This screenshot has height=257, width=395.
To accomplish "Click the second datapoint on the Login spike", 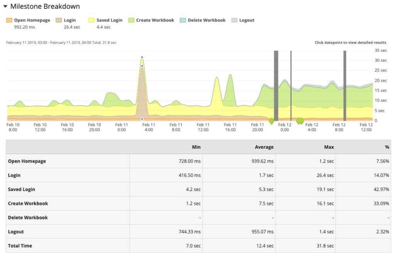I will [142, 66].
